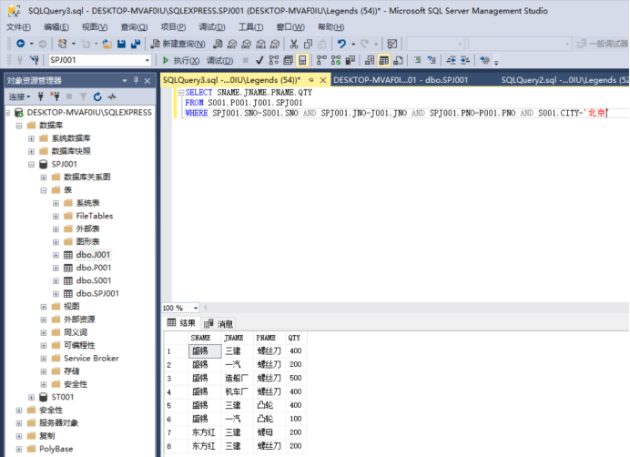This screenshot has height=457, width=630.
Task: Toggle the IntelliSense enabled button
Action: 302,60
